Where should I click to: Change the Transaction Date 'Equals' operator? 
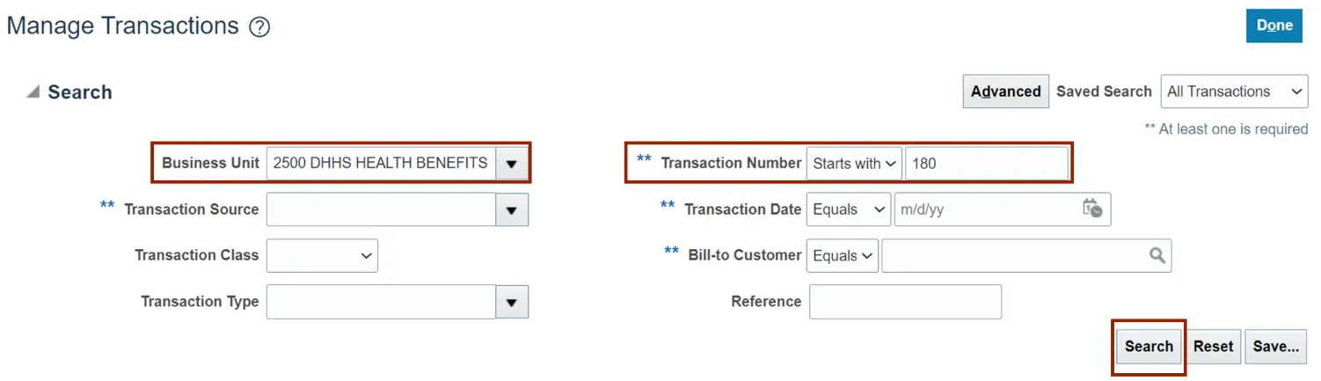coord(848,209)
